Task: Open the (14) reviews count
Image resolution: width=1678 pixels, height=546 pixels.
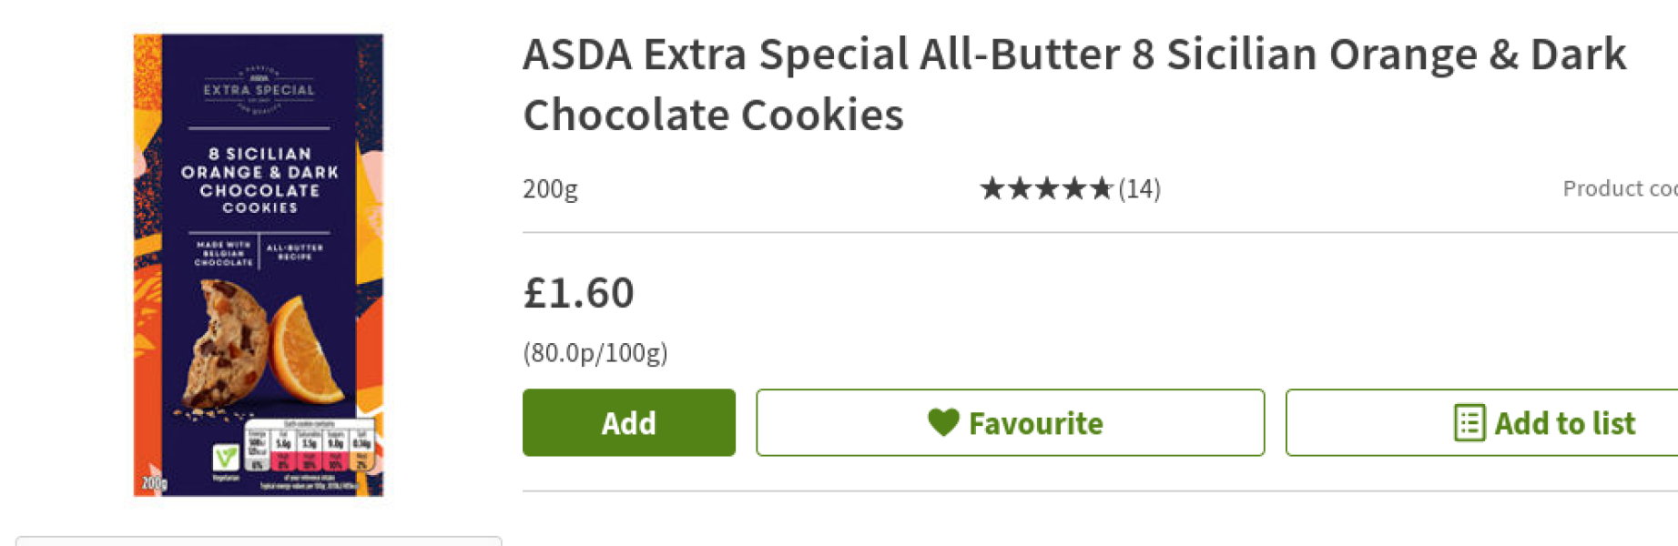Action: 1139,188
